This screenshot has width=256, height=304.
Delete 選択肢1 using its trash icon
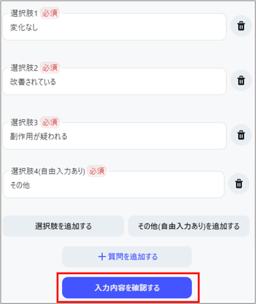point(241,26)
